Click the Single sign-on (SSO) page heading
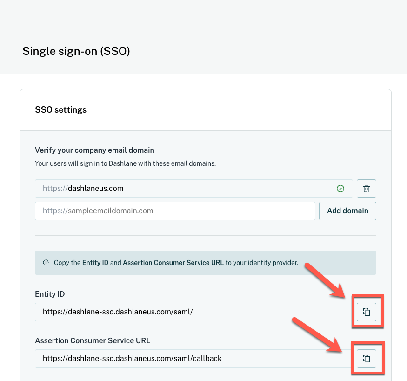Viewport: 407px width, 381px height. pyautogui.click(x=76, y=51)
